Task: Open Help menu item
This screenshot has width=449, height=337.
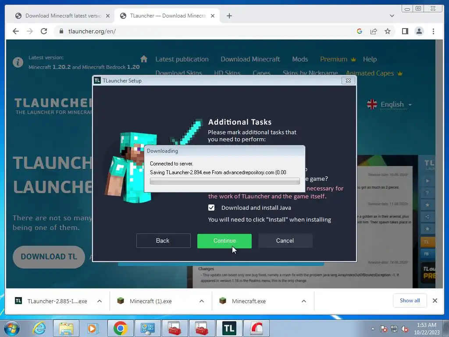Action: point(370,59)
